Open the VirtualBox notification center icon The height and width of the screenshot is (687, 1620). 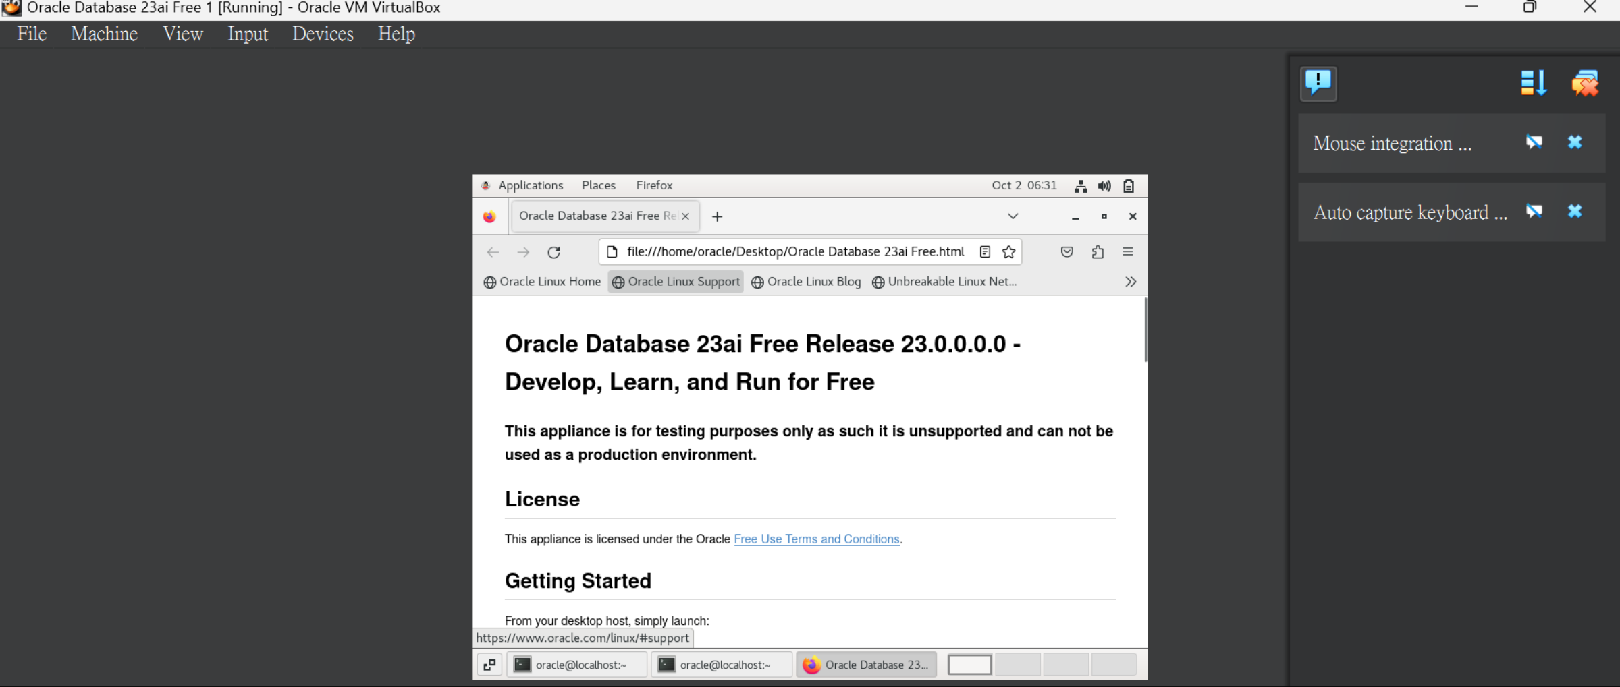click(1318, 84)
